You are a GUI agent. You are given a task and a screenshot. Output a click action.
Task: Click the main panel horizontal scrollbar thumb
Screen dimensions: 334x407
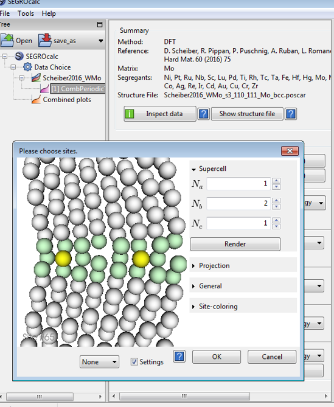184,396
